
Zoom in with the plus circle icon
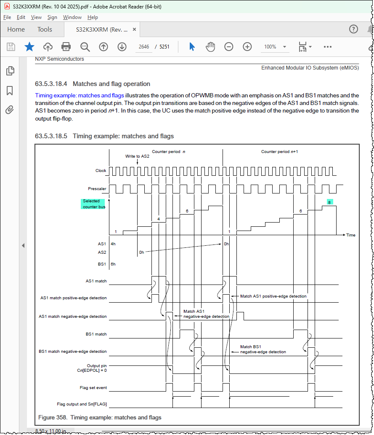tap(247, 47)
